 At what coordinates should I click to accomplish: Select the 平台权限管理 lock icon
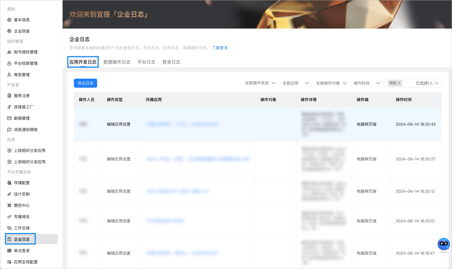click(9, 63)
